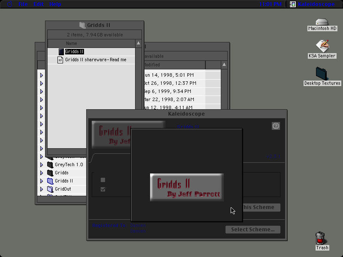The height and width of the screenshot is (257, 343).
Task: Select the GridOut folder icon
Action: coord(50,189)
